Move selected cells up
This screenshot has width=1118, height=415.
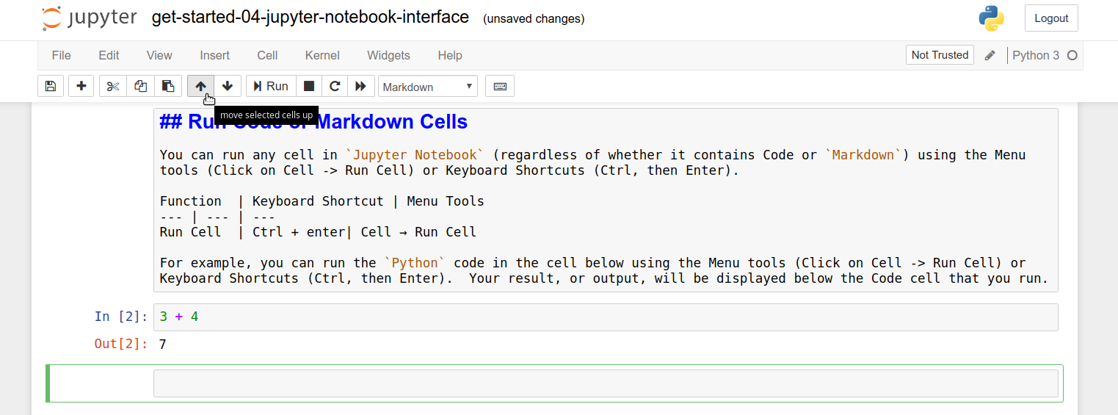point(200,86)
